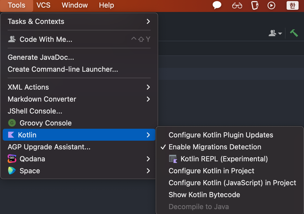
Task: Expand Tasks & Contexts submenu
Action: coord(79,21)
